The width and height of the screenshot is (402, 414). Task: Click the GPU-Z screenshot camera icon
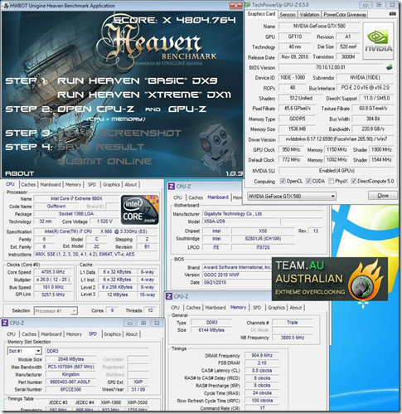click(392, 14)
